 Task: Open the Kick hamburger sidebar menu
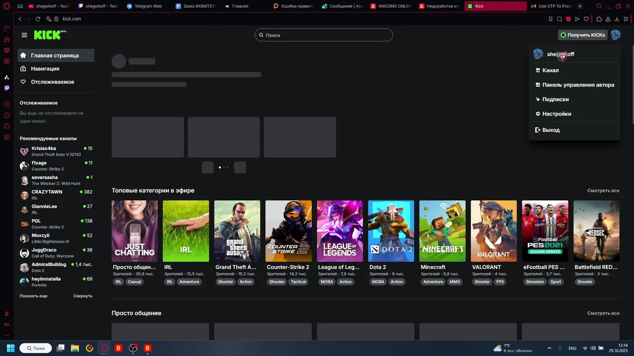point(24,35)
